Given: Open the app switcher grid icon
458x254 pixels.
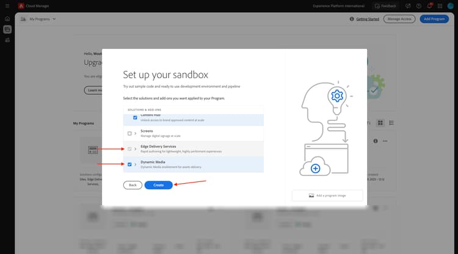Looking at the screenshot, I should tap(440, 6).
